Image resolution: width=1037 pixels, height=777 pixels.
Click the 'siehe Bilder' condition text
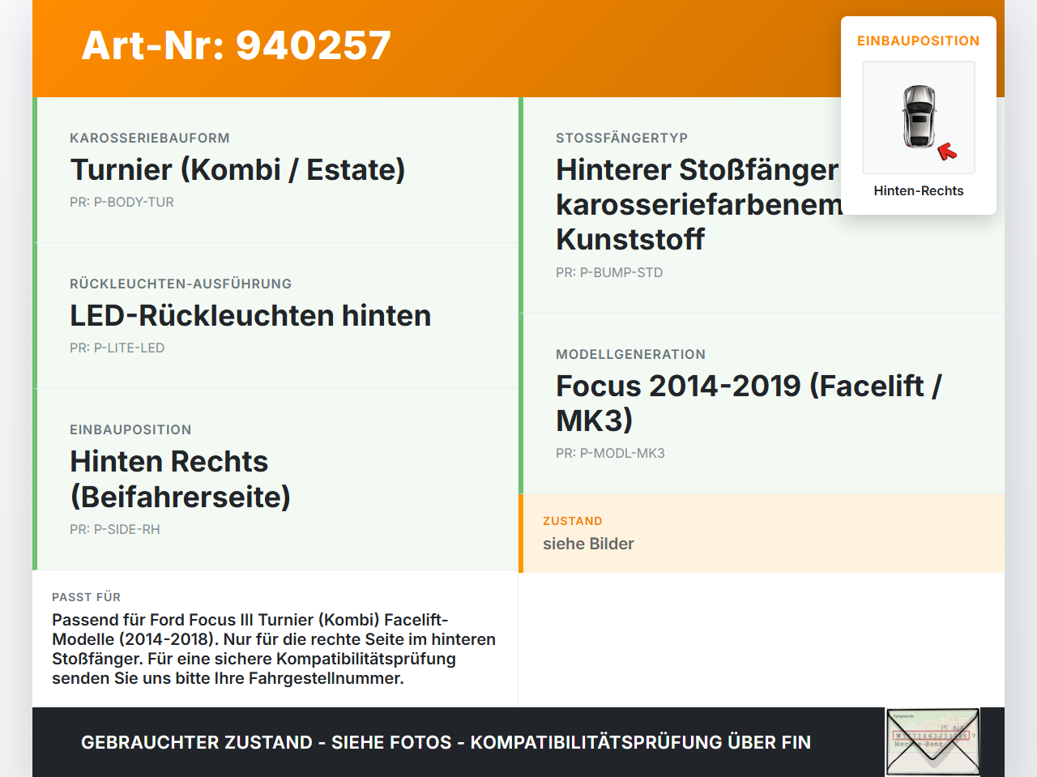tap(588, 544)
